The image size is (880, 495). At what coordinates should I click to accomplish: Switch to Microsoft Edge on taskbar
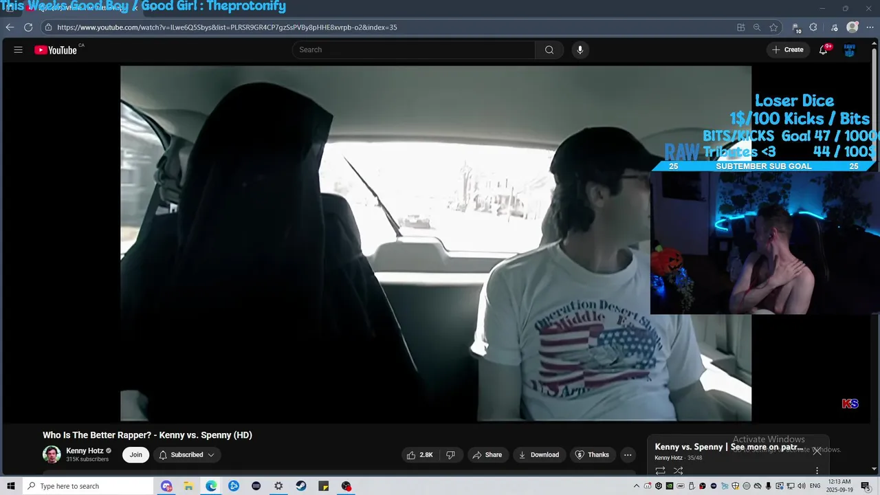[x=211, y=486]
